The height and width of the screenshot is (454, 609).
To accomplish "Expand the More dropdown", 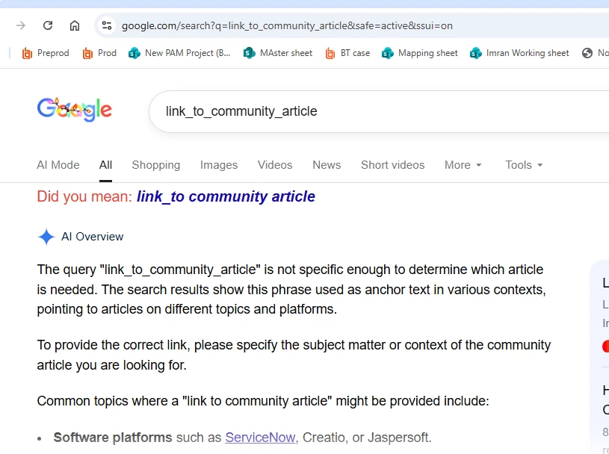I will click(x=463, y=165).
